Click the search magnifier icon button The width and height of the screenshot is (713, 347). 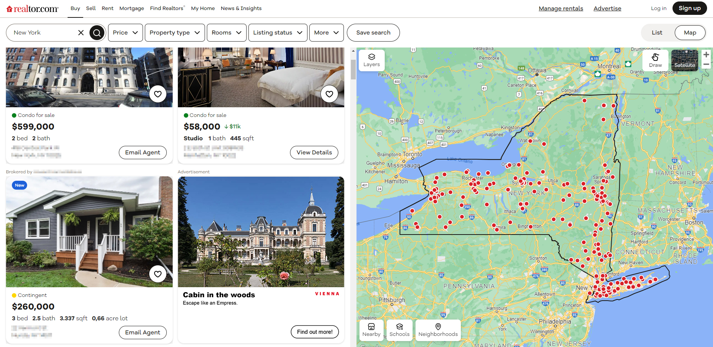(97, 33)
